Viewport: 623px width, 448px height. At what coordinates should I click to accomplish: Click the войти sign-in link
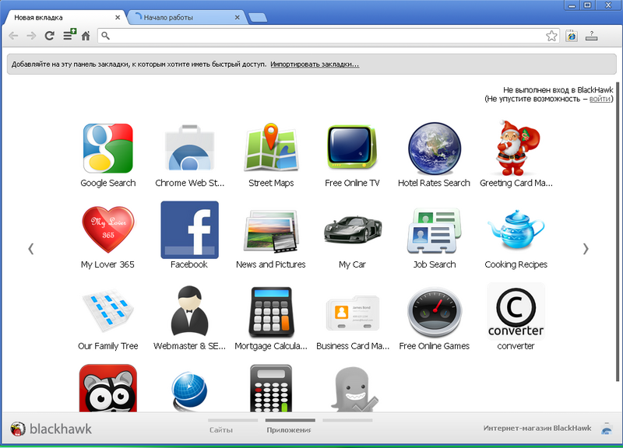599,99
